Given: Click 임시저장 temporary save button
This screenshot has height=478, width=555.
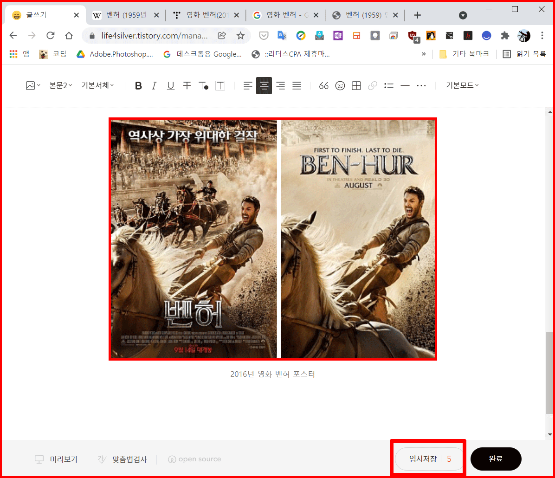Looking at the screenshot, I should pos(423,459).
